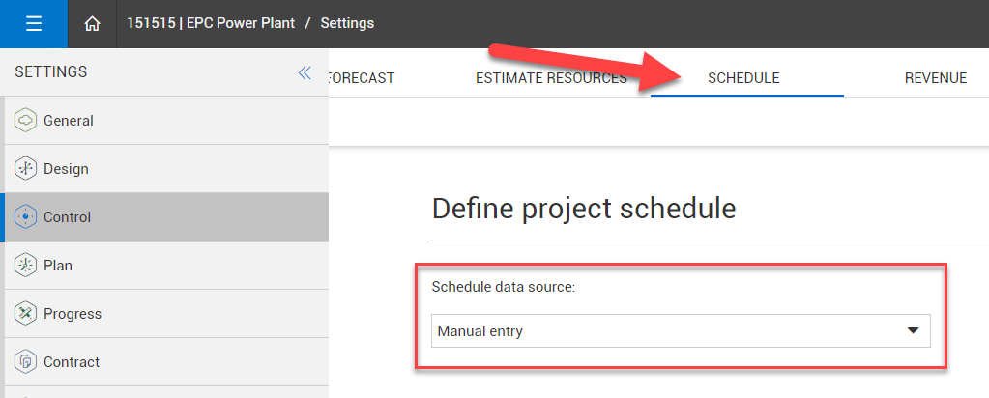Open the Forecast tab

362,78
